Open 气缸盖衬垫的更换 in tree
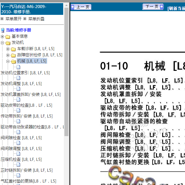The width and height of the screenshot is (185, 185). [x=28, y=181]
